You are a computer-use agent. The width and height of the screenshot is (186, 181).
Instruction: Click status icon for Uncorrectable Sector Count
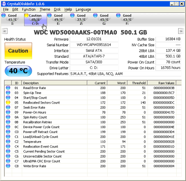click(8, 156)
